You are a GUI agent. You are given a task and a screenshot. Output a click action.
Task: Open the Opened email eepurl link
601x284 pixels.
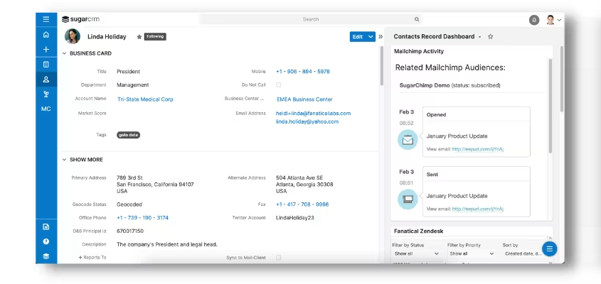[477, 149]
